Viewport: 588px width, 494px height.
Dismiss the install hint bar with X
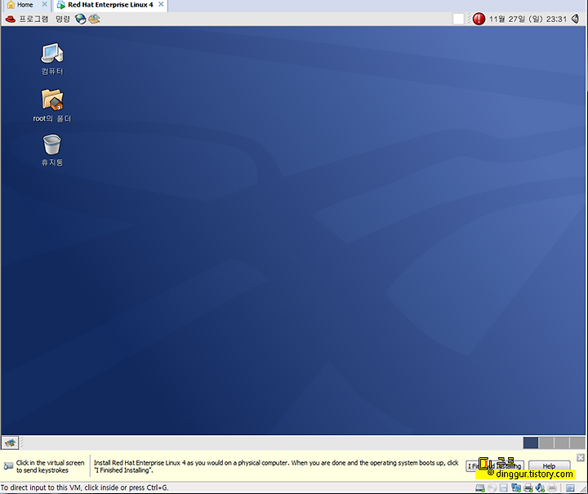pyautogui.click(x=581, y=457)
